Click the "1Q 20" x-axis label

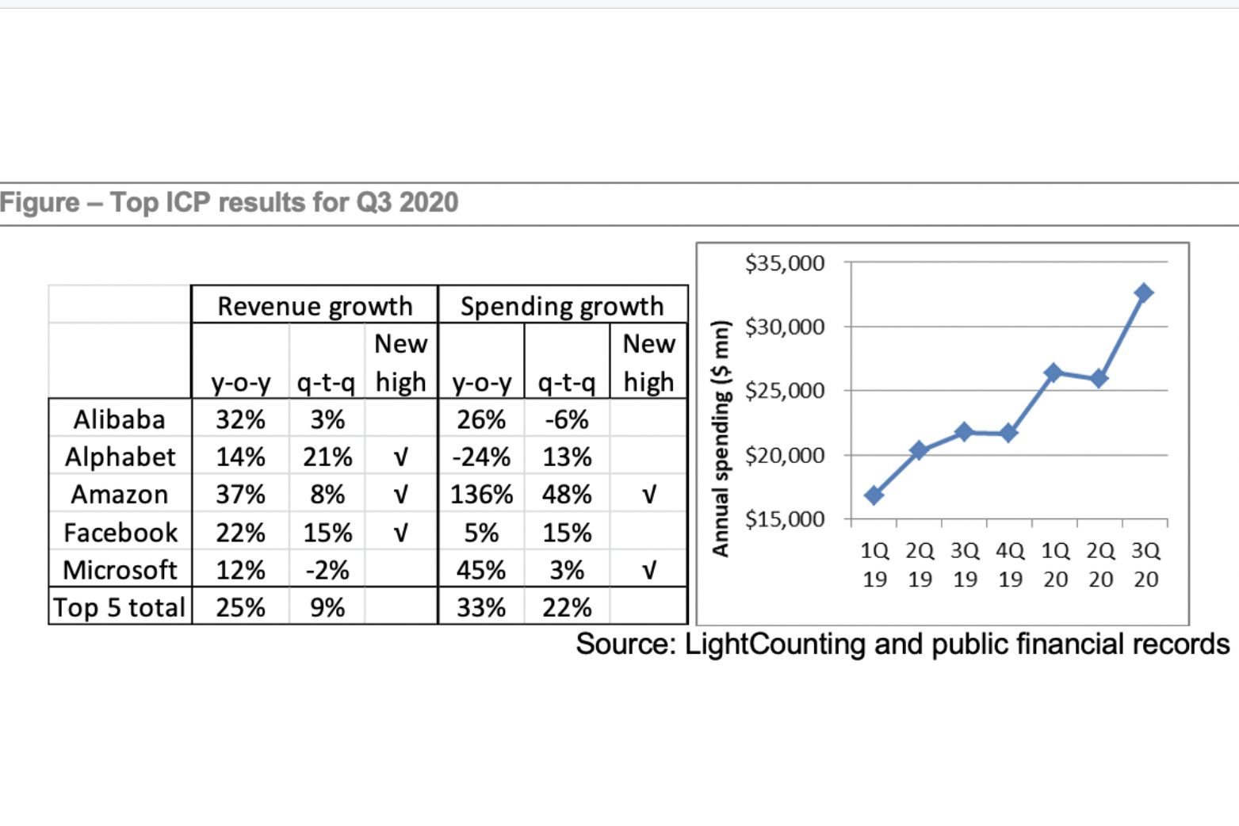(x=1055, y=564)
